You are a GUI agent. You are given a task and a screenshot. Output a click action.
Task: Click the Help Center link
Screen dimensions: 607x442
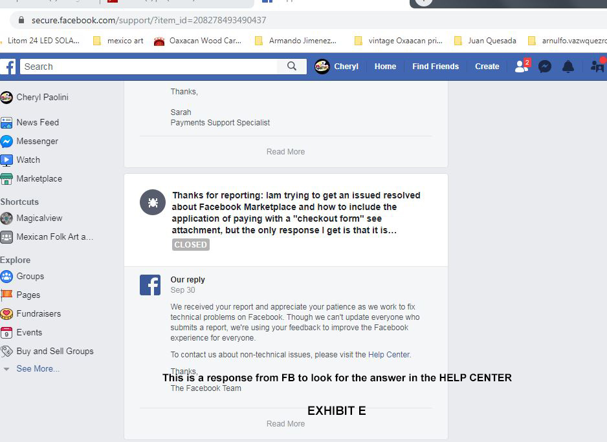(x=389, y=355)
